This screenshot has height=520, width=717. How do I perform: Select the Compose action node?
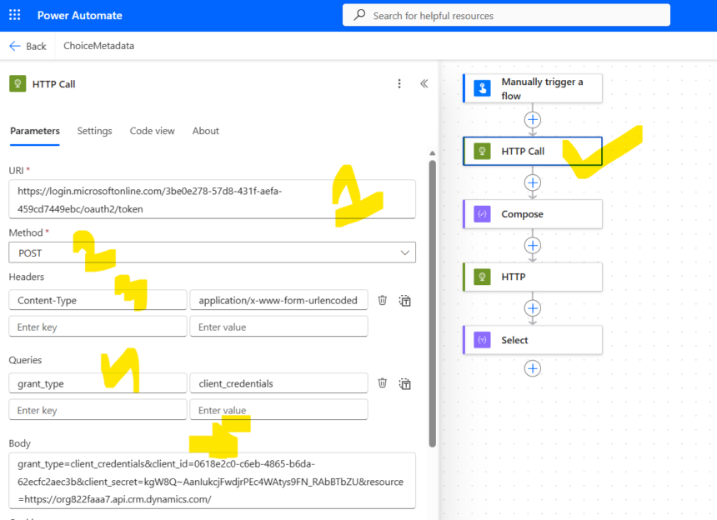pos(532,214)
